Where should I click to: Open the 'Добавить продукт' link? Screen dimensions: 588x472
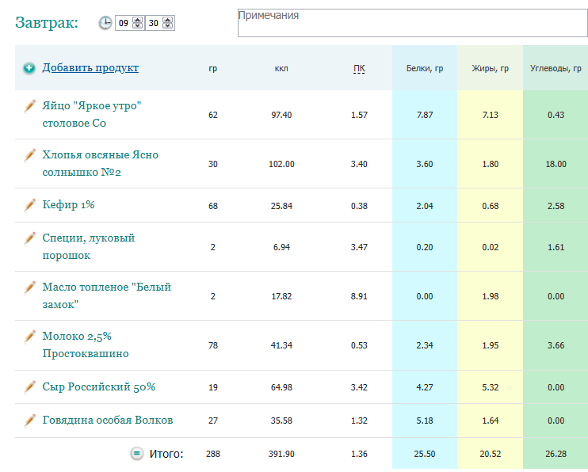(x=90, y=67)
